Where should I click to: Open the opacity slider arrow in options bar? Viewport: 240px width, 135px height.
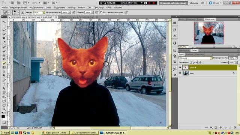click(69, 12)
